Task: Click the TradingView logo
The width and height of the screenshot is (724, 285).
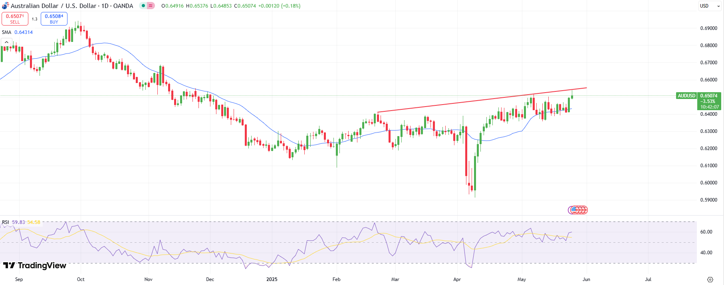Action: [34, 265]
